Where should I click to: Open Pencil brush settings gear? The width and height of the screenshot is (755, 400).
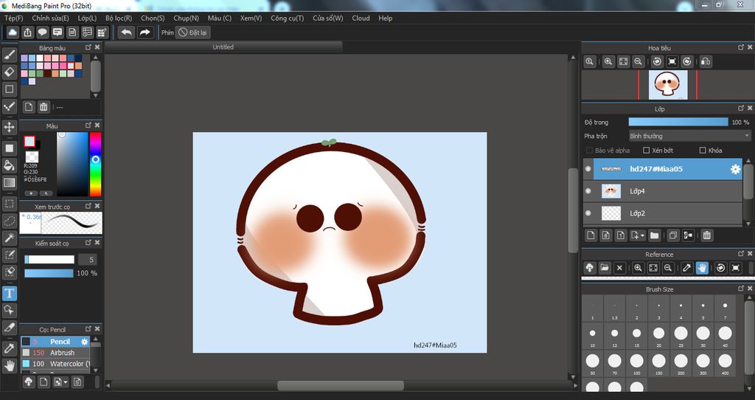tap(84, 342)
